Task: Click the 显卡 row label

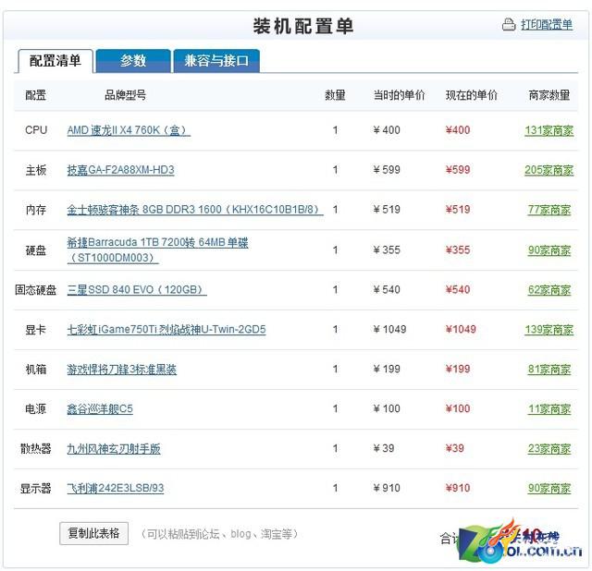Action: (36, 329)
